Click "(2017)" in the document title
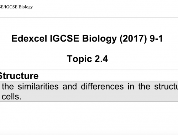This screenshot has width=178, height=135. click(x=133, y=39)
